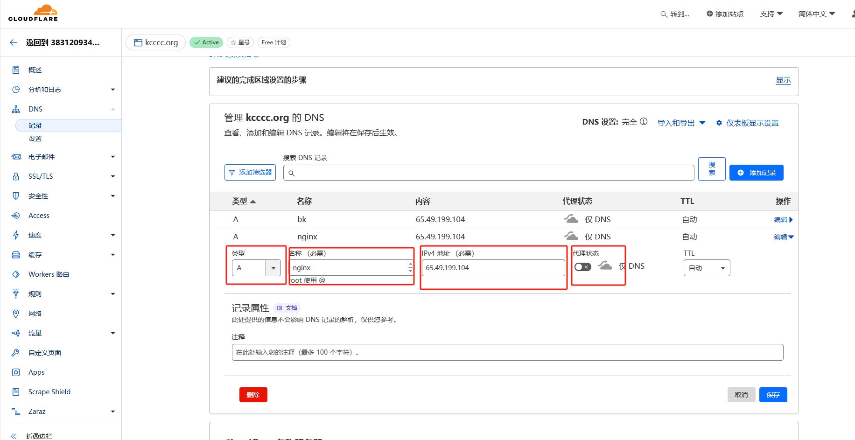Expand the SSL/TLS menu arrow
This screenshot has width=855, height=440.
coord(113,176)
